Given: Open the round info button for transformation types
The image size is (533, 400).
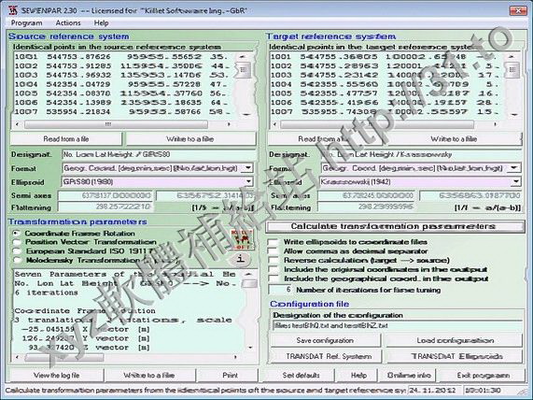Looking at the screenshot, I should click(x=241, y=259).
